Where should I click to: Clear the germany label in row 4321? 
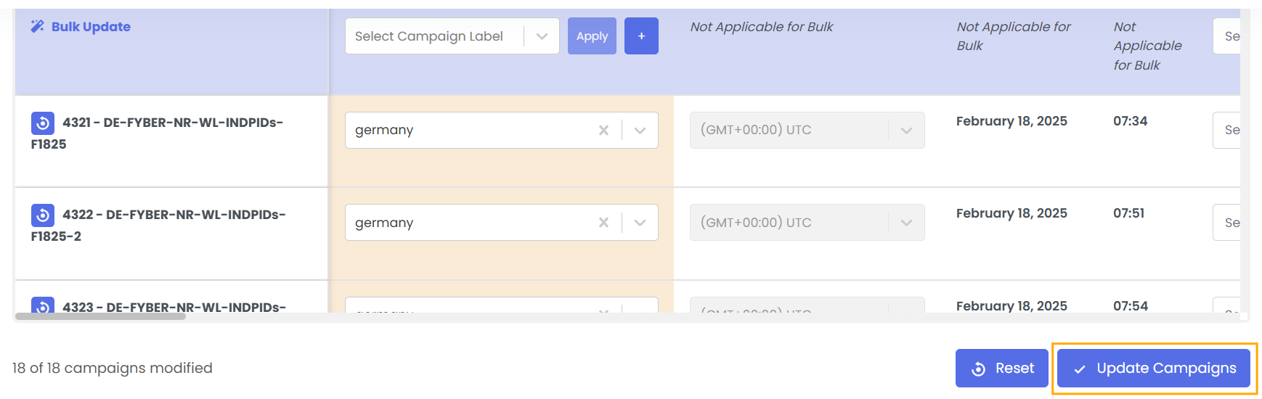point(603,131)
